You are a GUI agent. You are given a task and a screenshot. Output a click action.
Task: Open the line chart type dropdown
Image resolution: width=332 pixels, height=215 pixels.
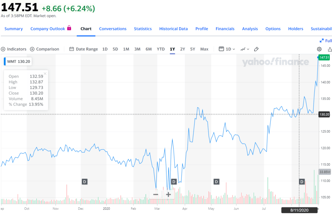click(x=245, y=49)
